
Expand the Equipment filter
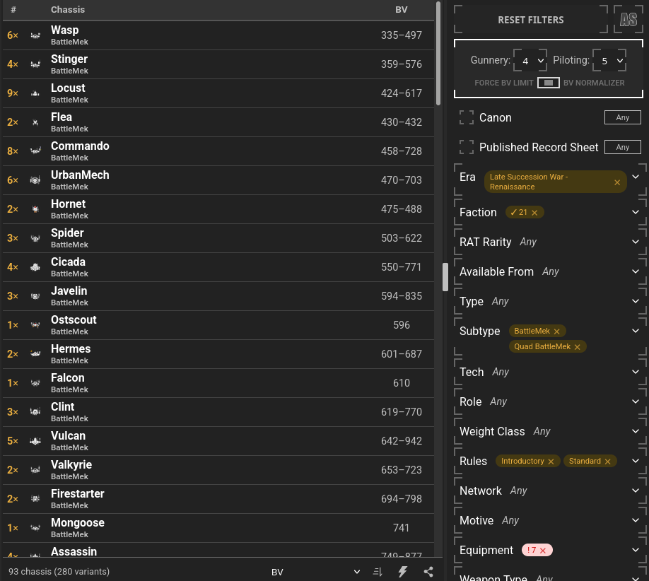636,550
